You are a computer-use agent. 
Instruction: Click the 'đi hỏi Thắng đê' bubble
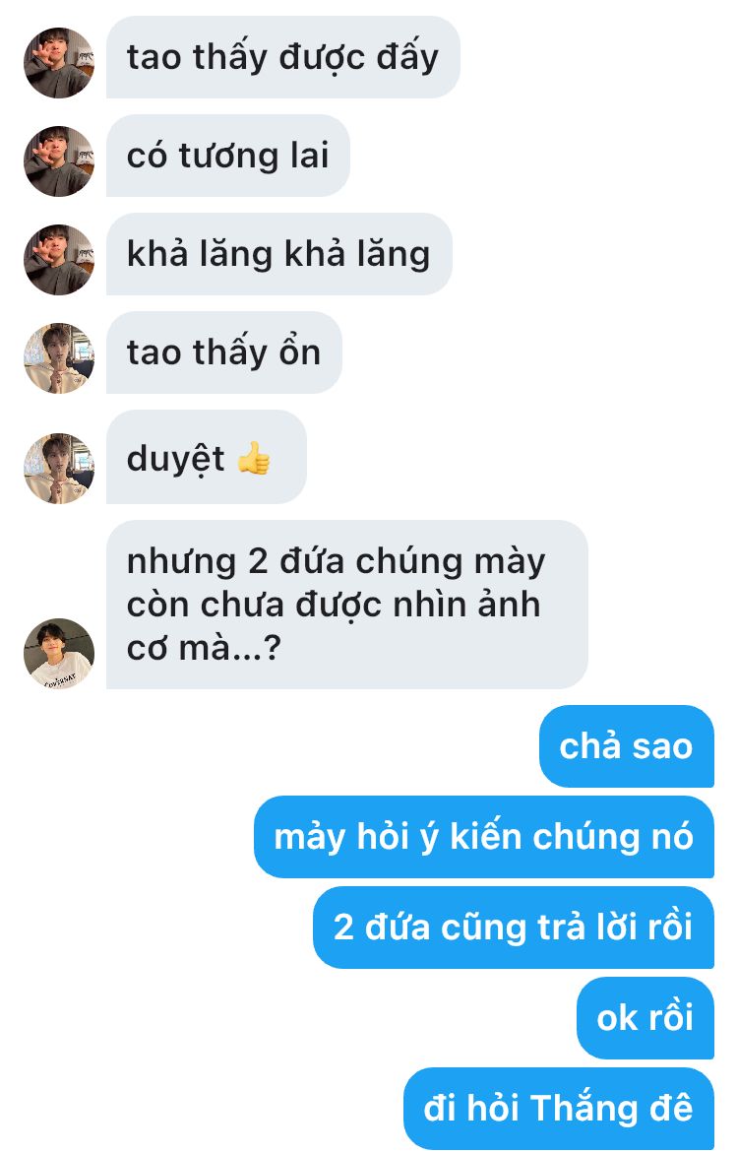559,1109
